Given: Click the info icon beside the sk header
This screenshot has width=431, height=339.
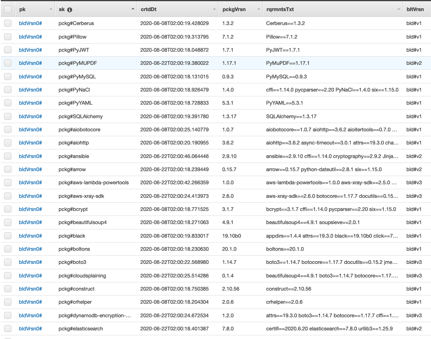Looking at the screenshot, I should pyautogui.click(x=70, y=9).
